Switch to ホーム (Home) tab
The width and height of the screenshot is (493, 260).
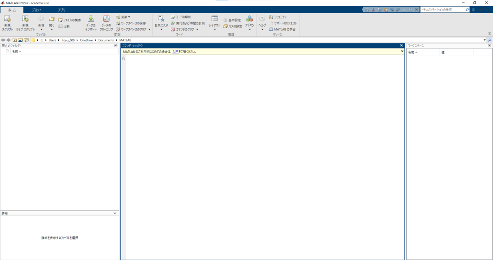pyautogui.click(x=12, y=9)
